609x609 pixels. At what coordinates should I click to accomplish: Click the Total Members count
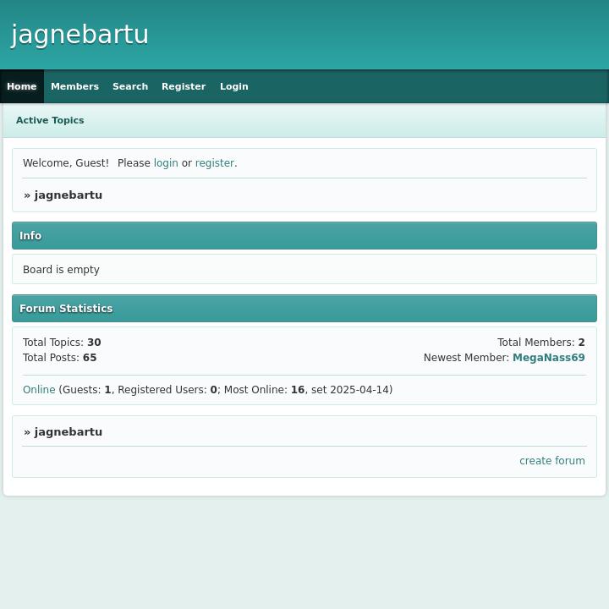pyautogui.click(x=581, y=343)
